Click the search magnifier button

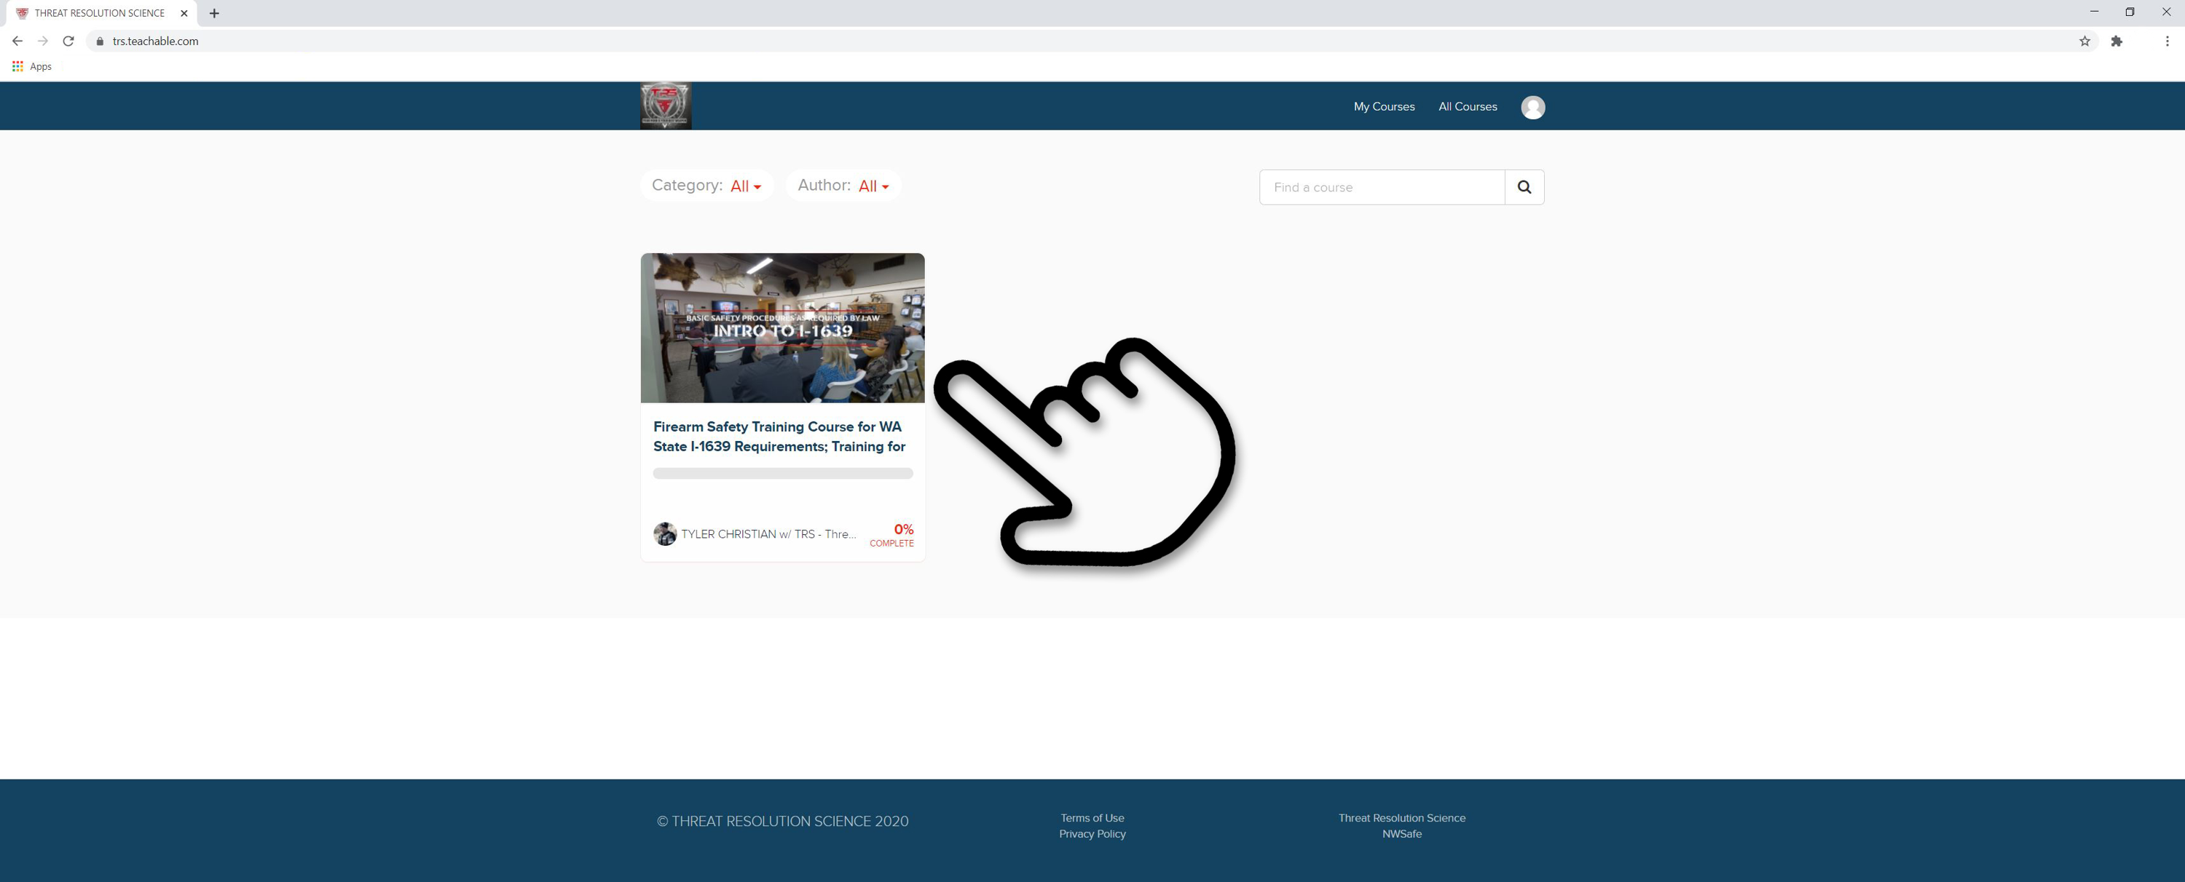(x=1524, y=187)
